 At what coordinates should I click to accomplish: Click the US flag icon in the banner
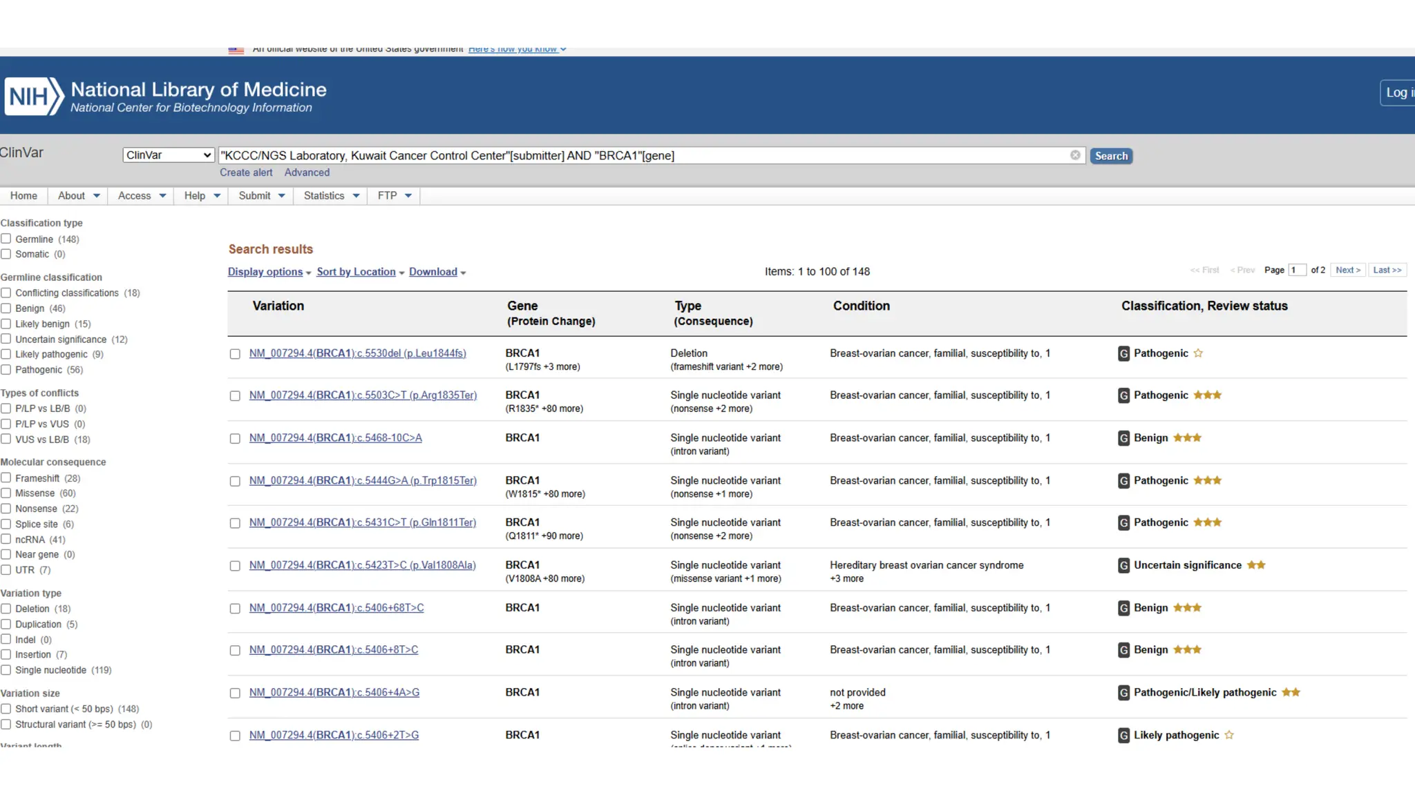click(x=236, y=50)
